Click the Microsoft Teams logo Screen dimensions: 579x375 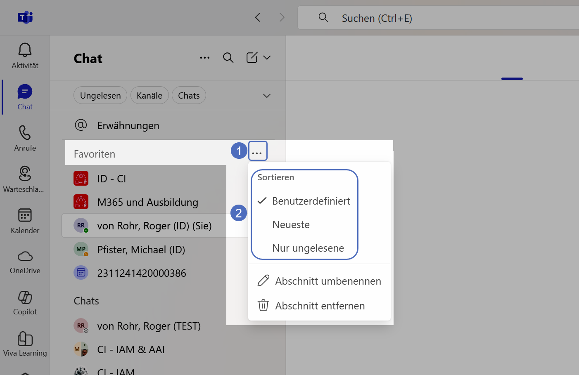pos(25,17)
